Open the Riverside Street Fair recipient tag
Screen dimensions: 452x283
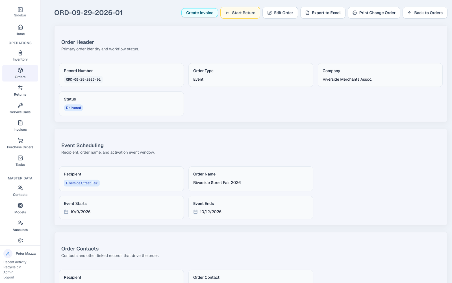click(x=82, y=183)
